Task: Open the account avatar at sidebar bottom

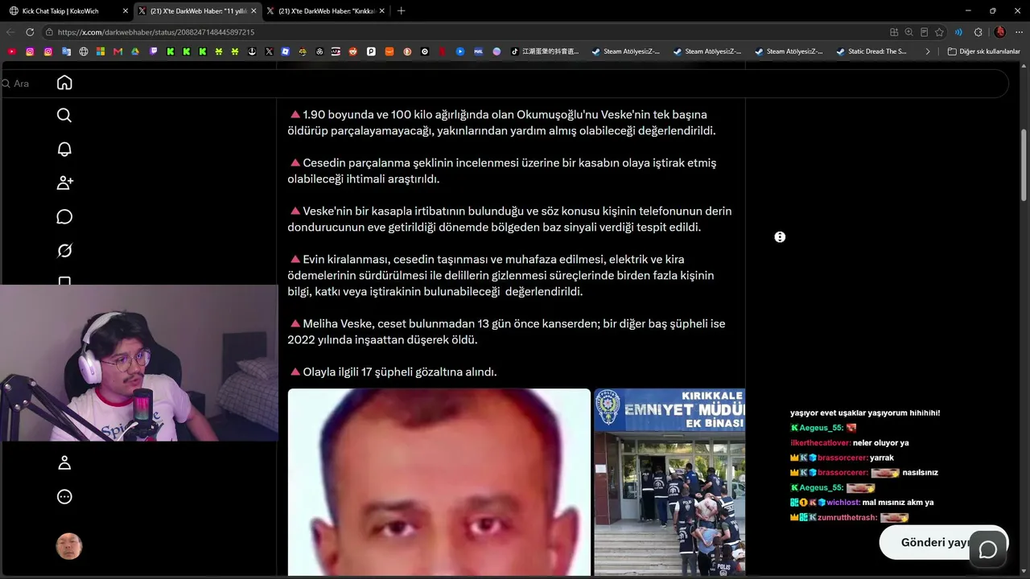Action: (69, 546)
